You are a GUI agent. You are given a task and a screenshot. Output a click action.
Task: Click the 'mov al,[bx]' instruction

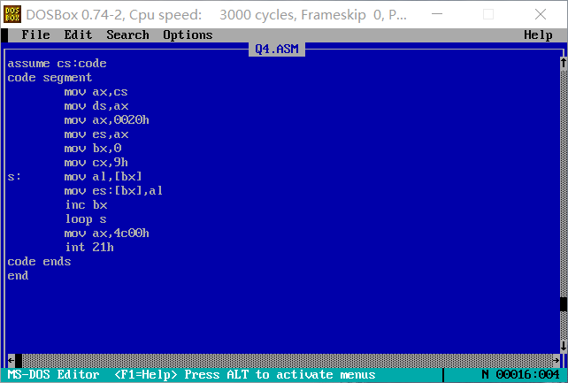click(103, 177)
